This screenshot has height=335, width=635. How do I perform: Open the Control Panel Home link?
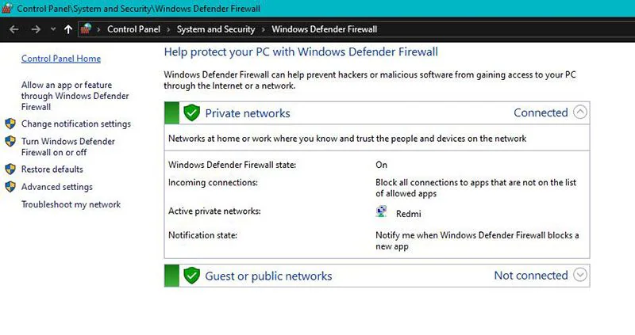point(61,59)
